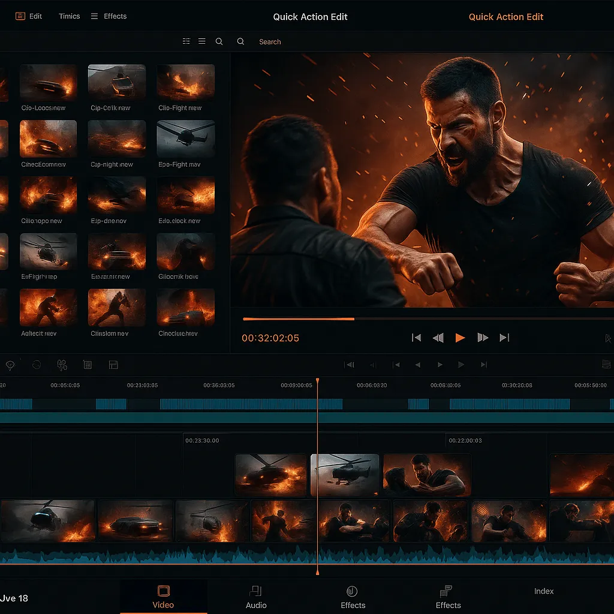Toggle list view above the media bin
614x614 pixels.
(201, 41)
